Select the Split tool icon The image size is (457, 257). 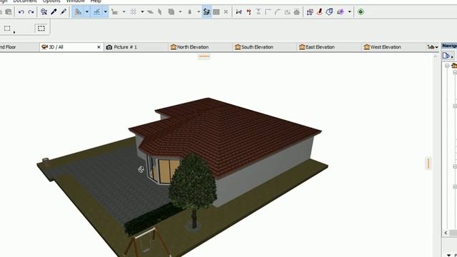coord(239,12)
